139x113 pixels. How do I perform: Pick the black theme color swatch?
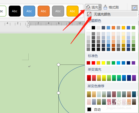pos(93,28)
